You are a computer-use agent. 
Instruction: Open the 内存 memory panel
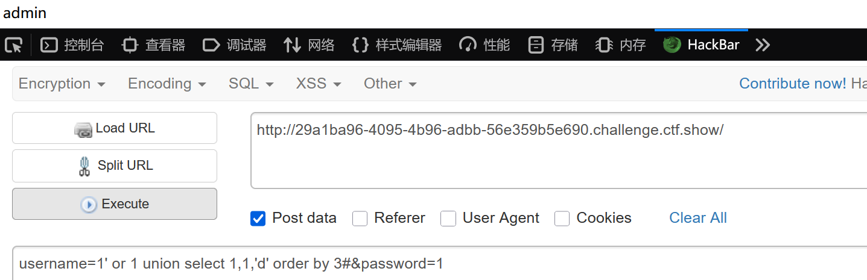(x=620, y=45)
